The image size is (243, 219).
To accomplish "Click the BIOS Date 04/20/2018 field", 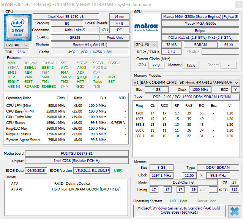I will [x=36, y=170].
